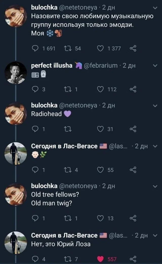Reply to bulochka's favorite band question tweet
The height and width of the screenshot is (264, 162).
(36, 48)
